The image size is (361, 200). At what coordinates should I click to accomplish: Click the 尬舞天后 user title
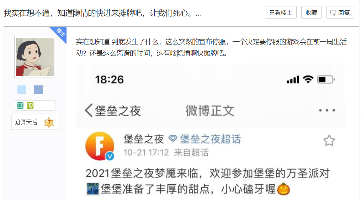[x=26, y=122]
